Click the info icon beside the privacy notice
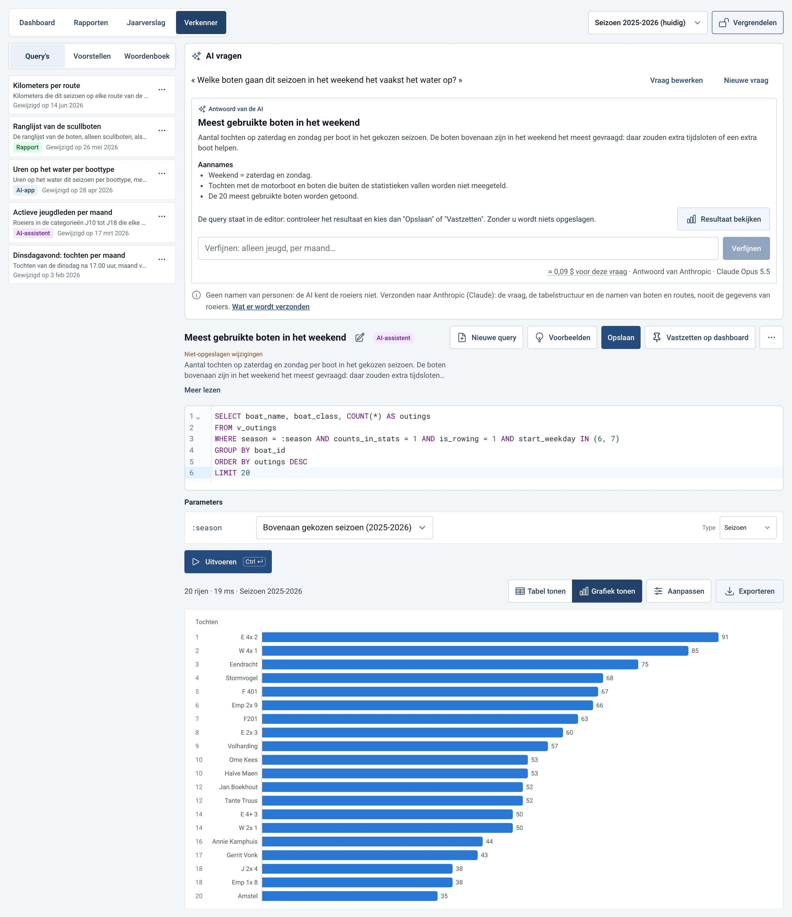Viewport: 792px width, 917px height. tap(196, 295)
